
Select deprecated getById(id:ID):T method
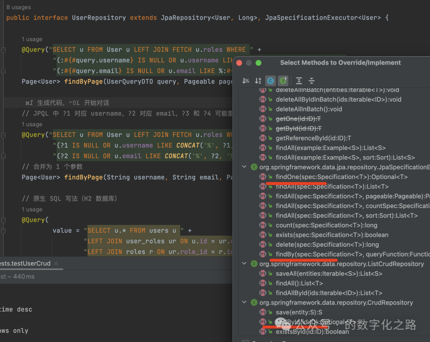[298, 128]
